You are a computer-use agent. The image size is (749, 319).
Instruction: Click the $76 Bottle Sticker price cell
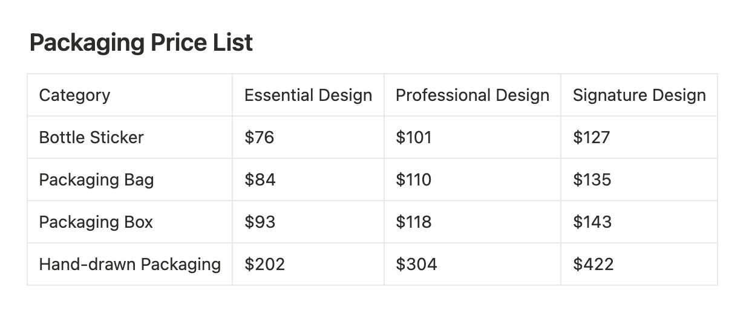[260, 138]
